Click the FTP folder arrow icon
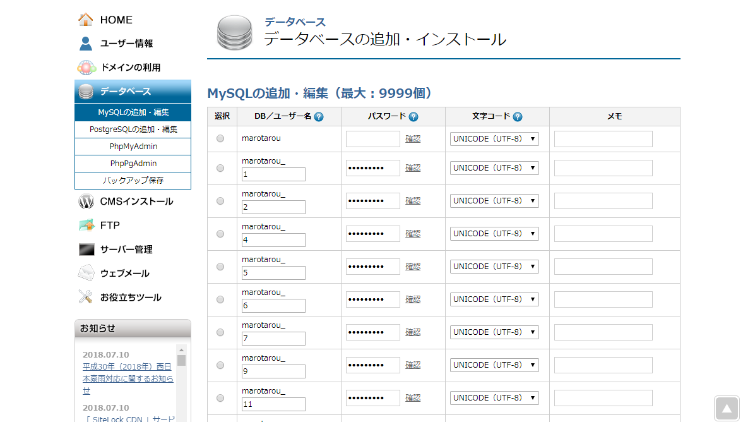Image resolution: width=755 pixels, height=422 pixels. [x=86, y=225]
